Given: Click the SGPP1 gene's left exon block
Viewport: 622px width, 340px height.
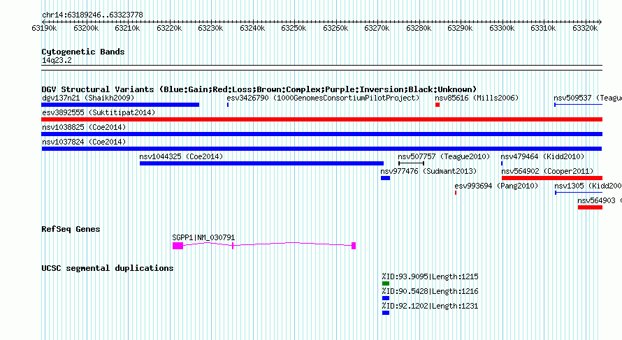Looking at the screenshot, I should coord(178,246).
